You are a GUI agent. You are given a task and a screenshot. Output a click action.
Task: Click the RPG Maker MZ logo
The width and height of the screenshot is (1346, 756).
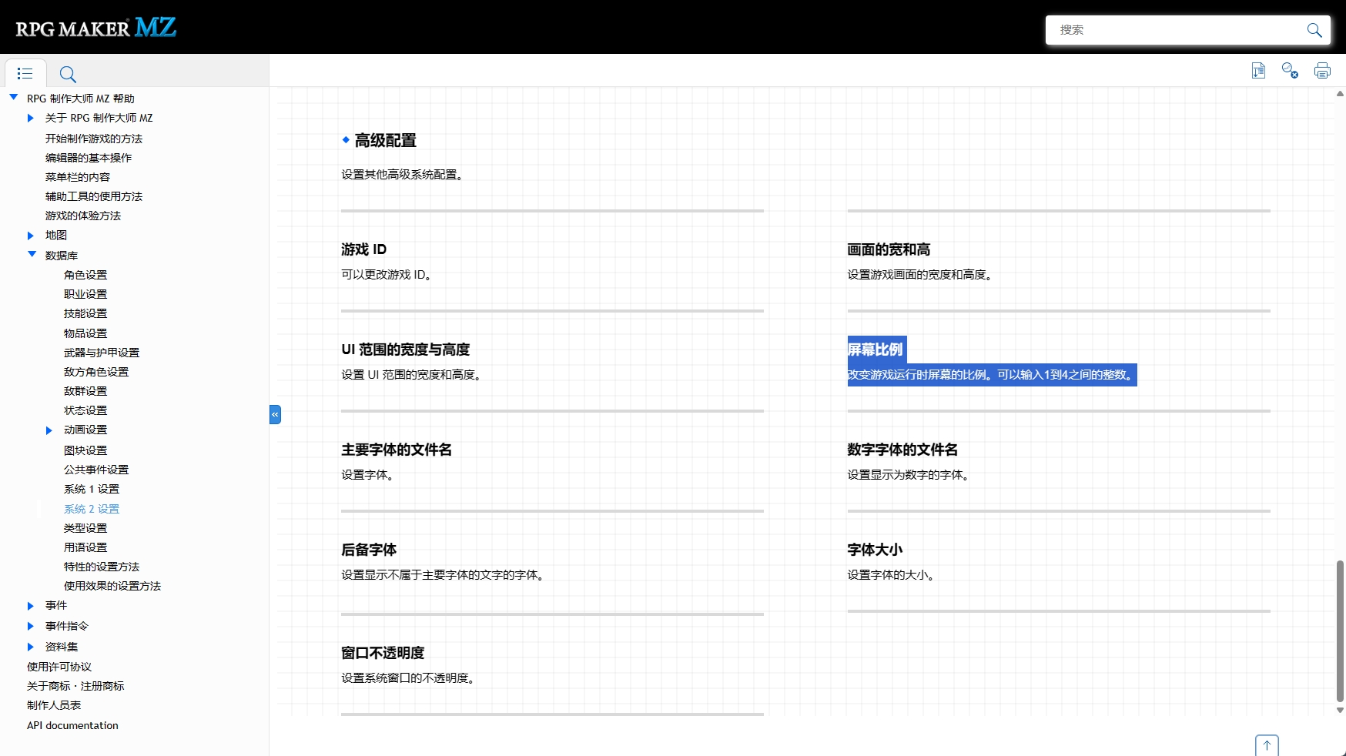point(96,28)
